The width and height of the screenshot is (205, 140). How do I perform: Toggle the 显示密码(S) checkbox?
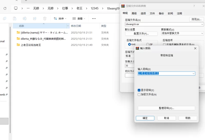[x=139, y=90]
